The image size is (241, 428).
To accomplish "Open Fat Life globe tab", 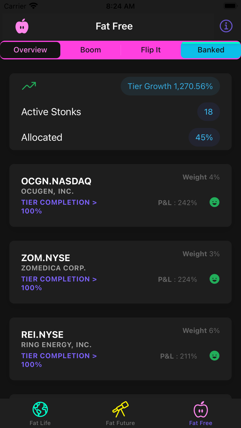I will (40, 413).
